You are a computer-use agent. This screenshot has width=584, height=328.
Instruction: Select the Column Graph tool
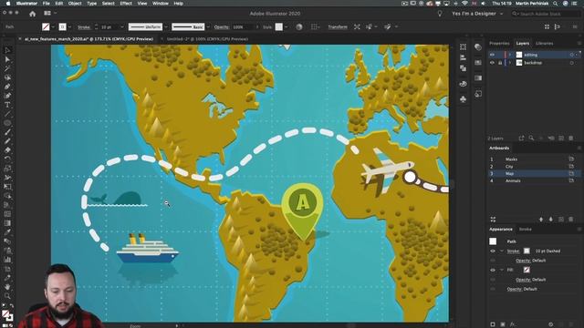click(7, 260)
